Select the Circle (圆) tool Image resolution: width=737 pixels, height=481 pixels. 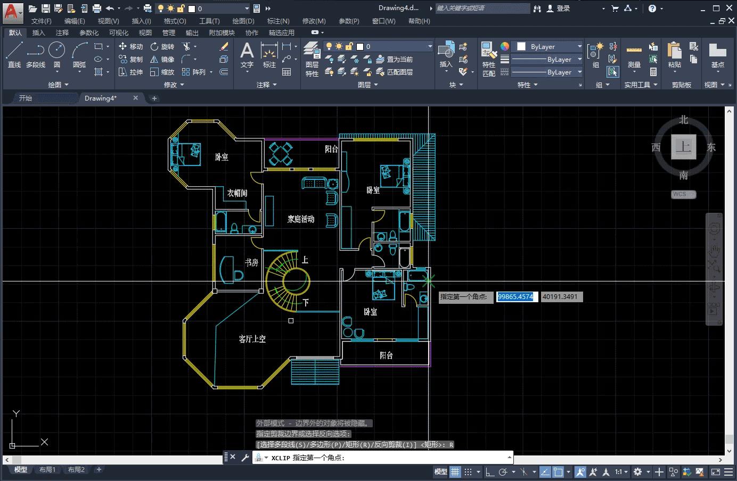[56, 55]
